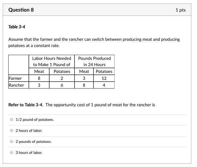Click the Farmer potatoes pounds cell '12'
The height and width of the screenshot is (167, 197).
(x=104, y=78)
